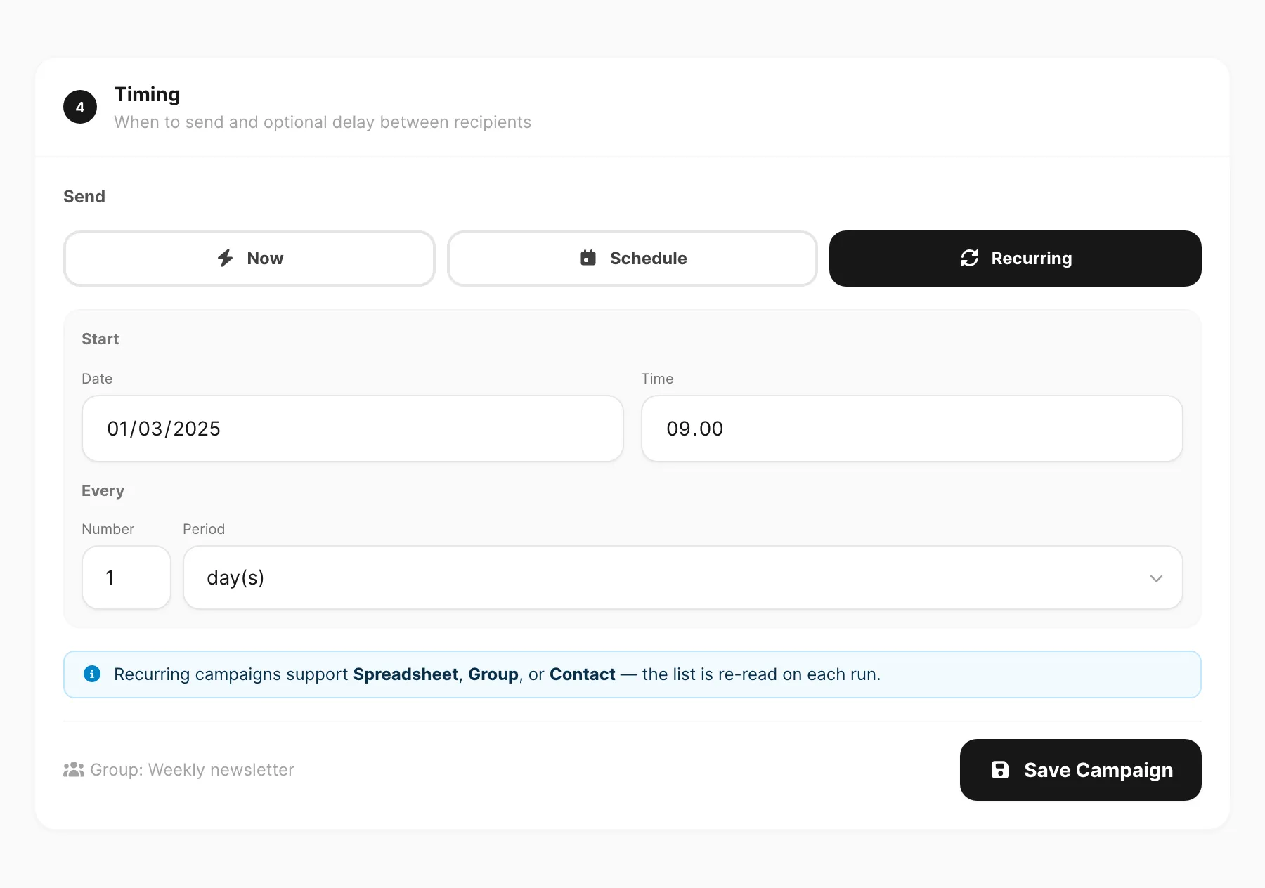Click the floppy disk save icon
The image size is (1265, 888).
click(x=1000, y=770)
